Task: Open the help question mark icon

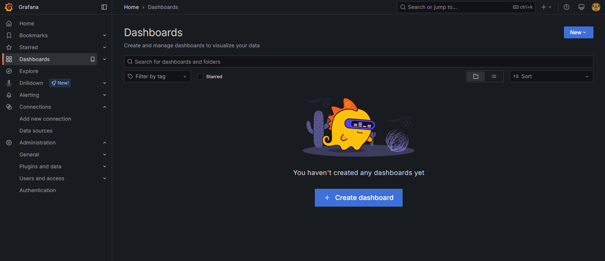Action: (x=567, y=7)
